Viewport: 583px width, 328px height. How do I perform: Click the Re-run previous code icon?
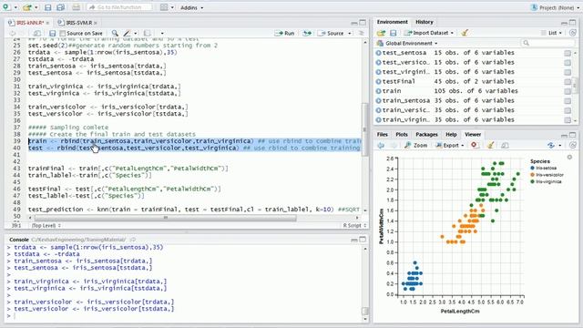[307, 33]
